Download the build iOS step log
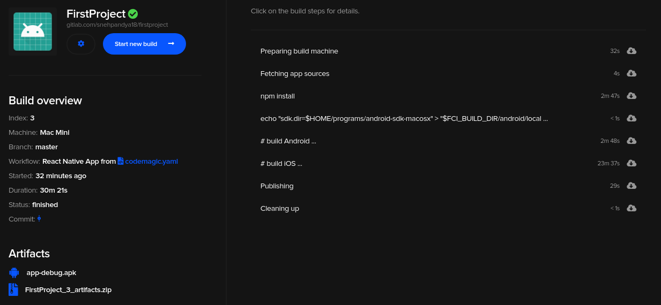Image resolution: width=661 pixels, height=305 pixels. tap(632, 163)
